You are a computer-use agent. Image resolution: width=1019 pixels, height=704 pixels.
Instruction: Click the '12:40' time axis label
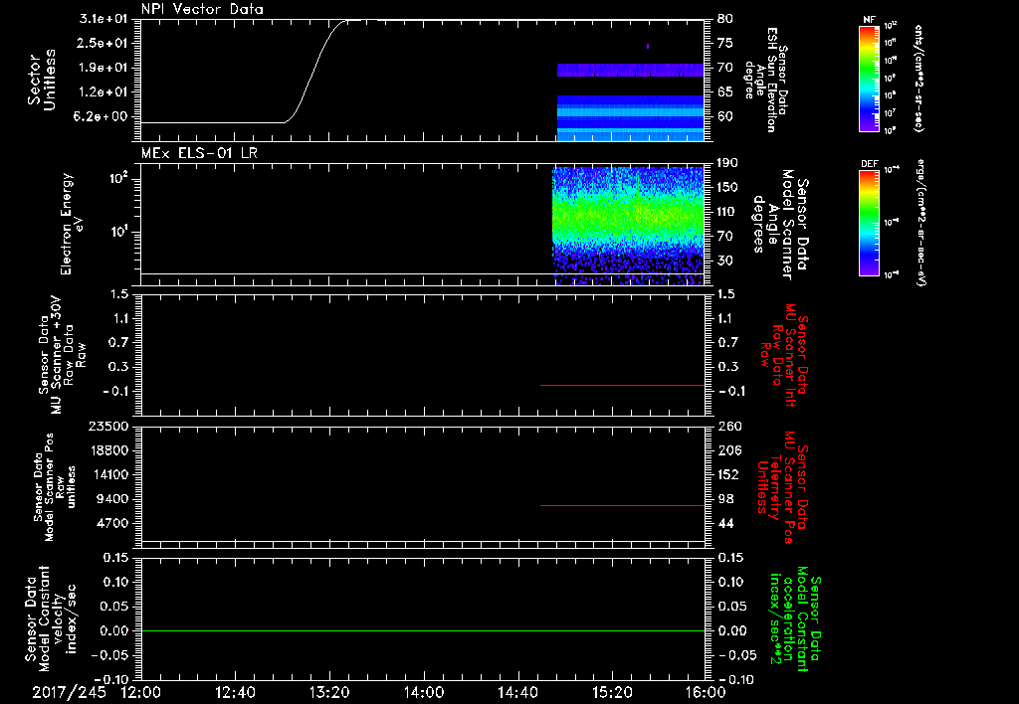(235, 692)
